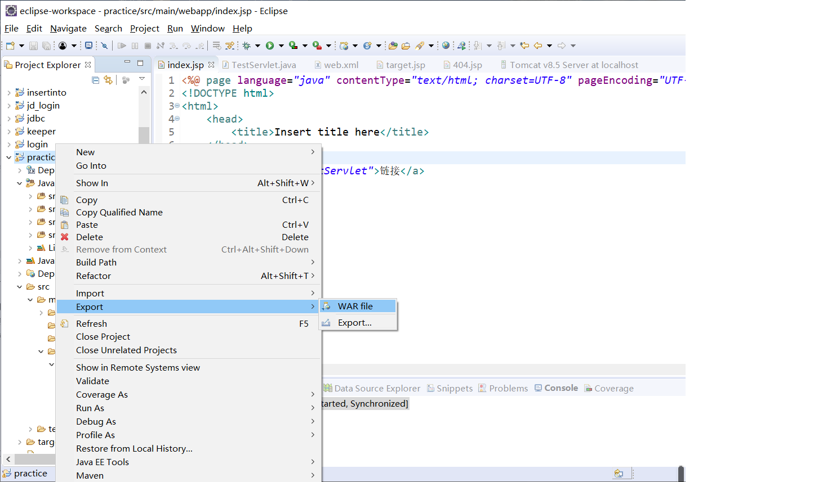Click the Forward navigation arrow icon
This screenshot has height=482, width=814.
[561, 46]
